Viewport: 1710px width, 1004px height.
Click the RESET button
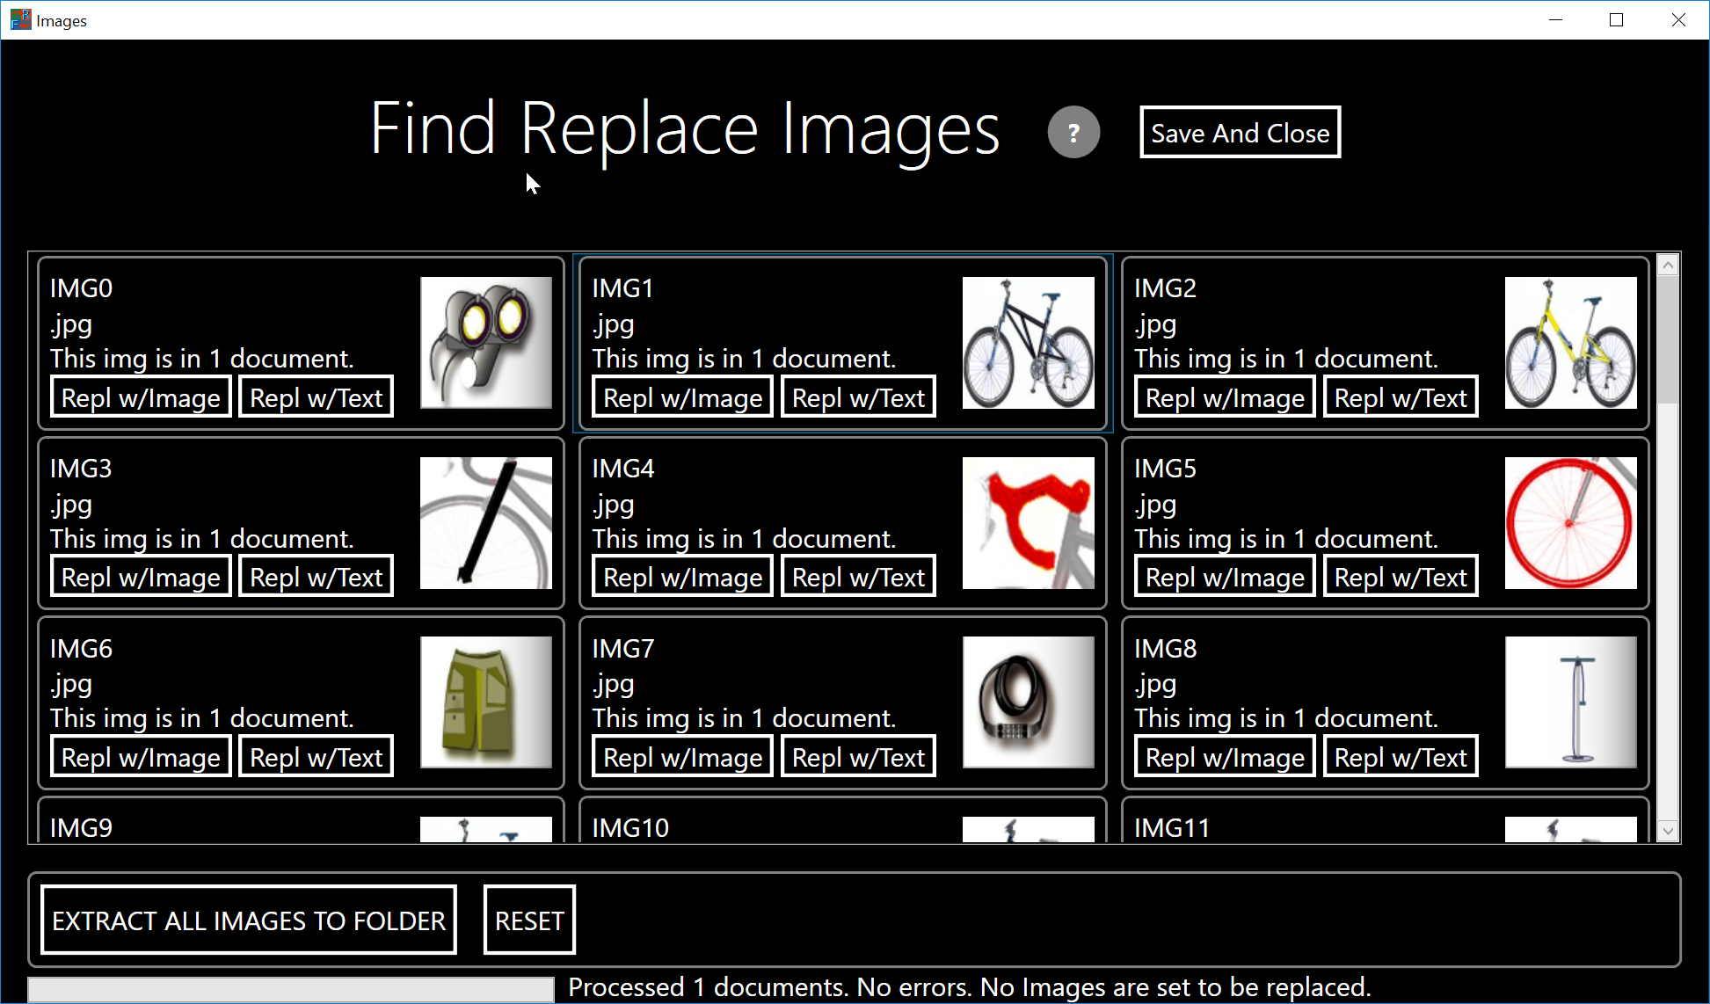(529, 920)
